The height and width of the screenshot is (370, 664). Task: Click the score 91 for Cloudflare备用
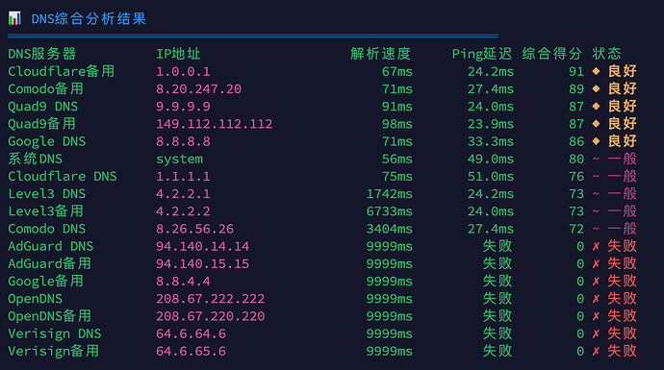point(576,71)
